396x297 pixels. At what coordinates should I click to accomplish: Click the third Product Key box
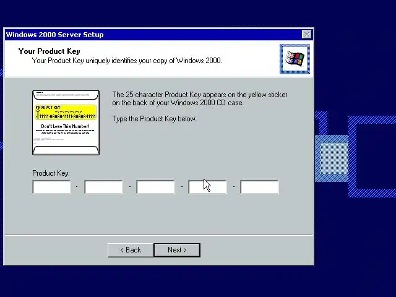[155, 187]
